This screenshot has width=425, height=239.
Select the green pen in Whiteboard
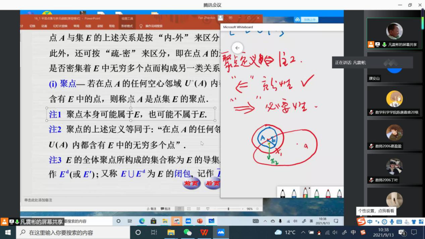click(x=317, y=193)
